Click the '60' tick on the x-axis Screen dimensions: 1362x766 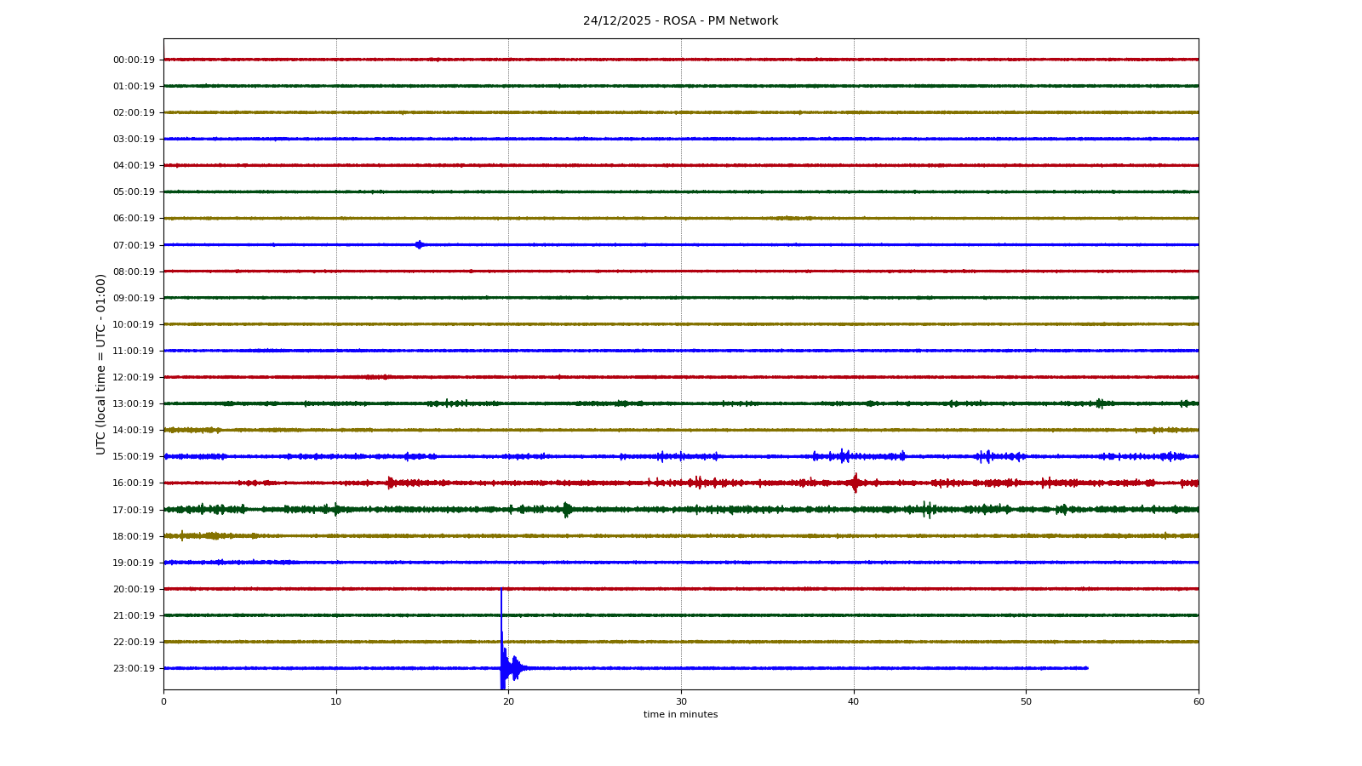coord(1198,701)
